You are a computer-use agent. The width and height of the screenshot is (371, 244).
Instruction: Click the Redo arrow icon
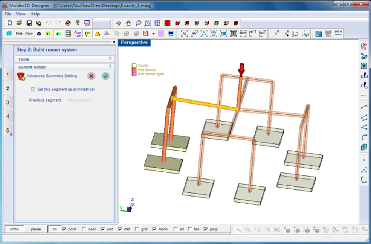pyautogui.click(x=58, y=23)
